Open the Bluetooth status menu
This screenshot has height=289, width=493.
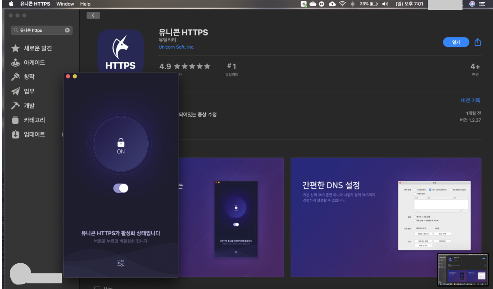pyautogui.click(x=353, y=4)
